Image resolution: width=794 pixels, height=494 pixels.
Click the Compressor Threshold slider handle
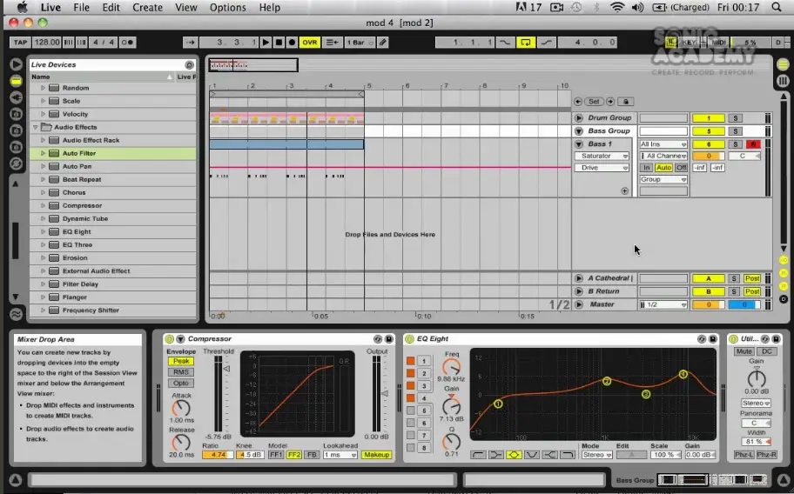pos(226,369)
